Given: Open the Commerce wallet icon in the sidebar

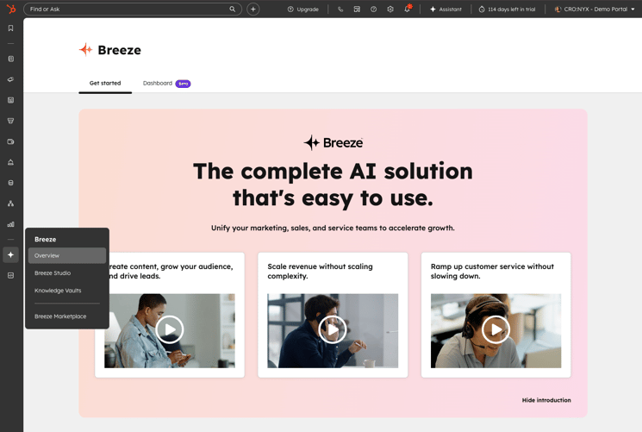Looking at the screenshot, I should coord(10,141).
